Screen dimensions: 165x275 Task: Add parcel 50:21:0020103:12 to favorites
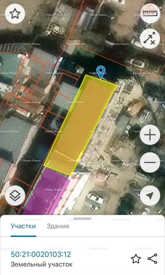136,259
